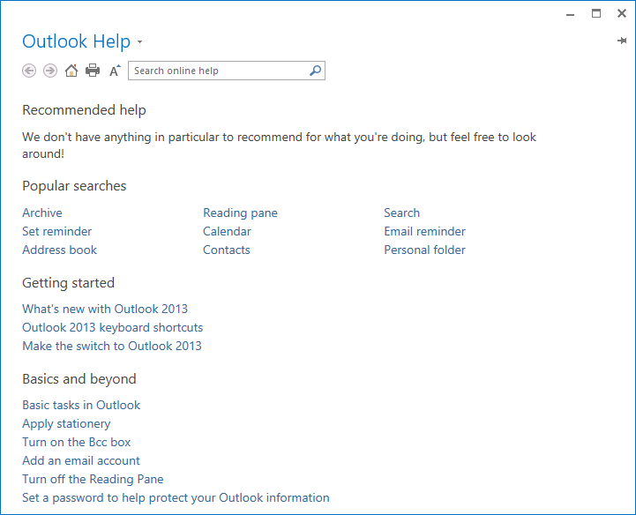Open the Address book link
The height and width of the screenshot is (515, 636).
pyautogui.click(x=60, y=250)
